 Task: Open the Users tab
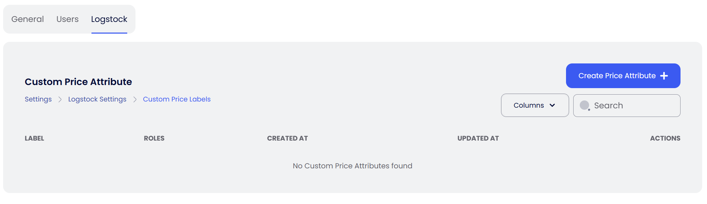67,19
